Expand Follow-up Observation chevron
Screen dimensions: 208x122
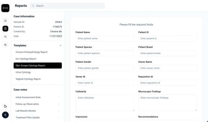pos(59,104)
